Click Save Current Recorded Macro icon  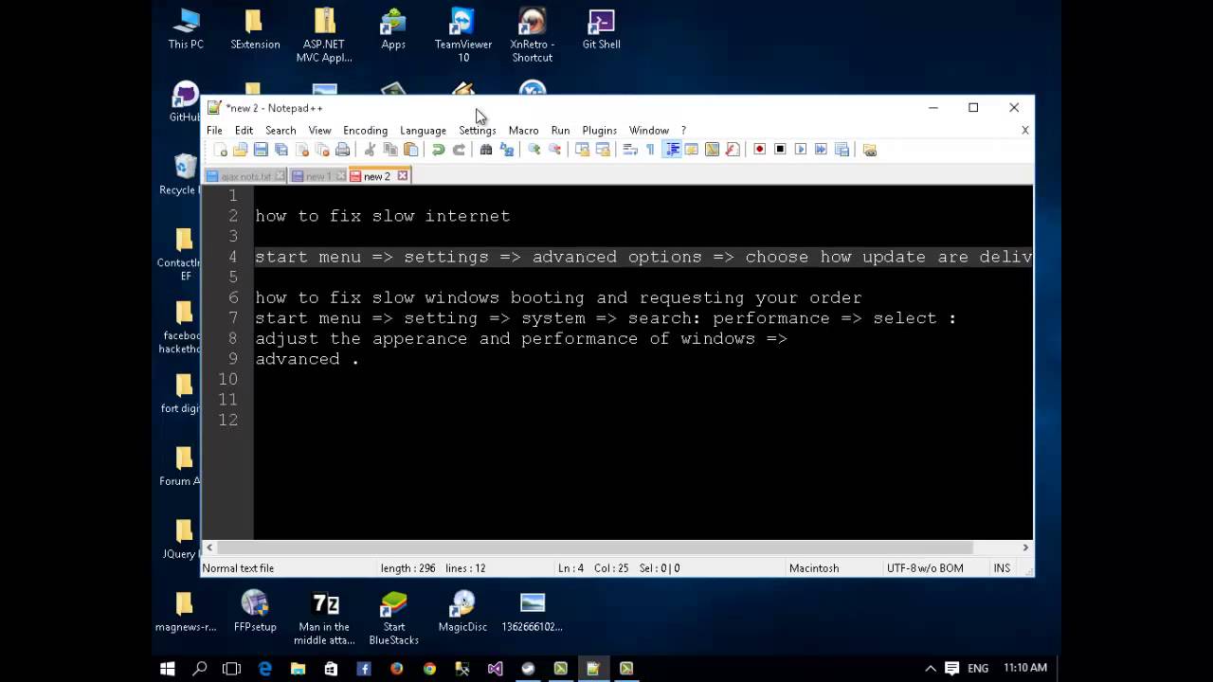[842, 150]
